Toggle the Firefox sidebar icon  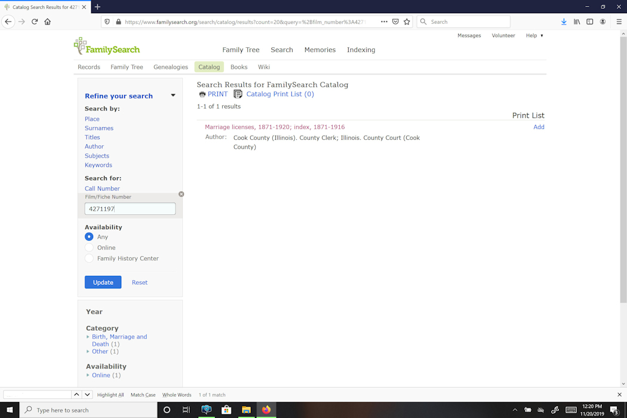590,21
